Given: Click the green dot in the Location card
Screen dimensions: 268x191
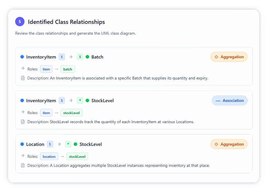Looking at the screenshot, I should 75,144.
